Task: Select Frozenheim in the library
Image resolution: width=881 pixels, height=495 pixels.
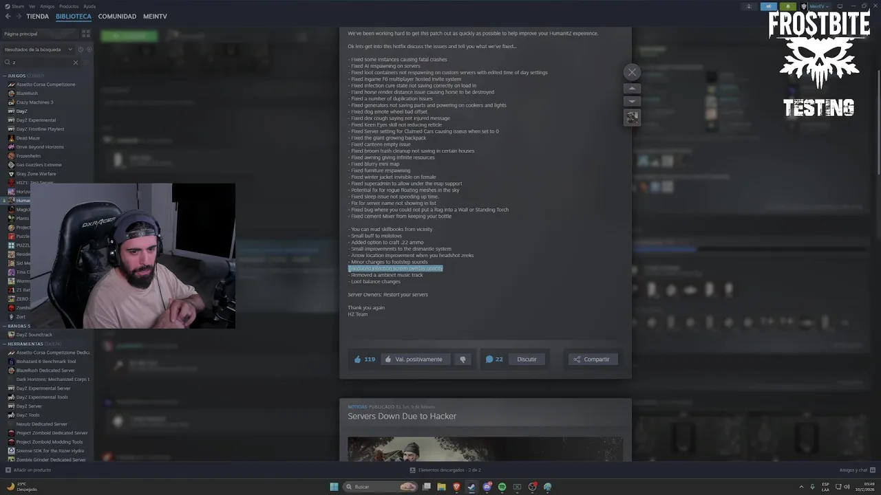Action: (x=29, y=156)
